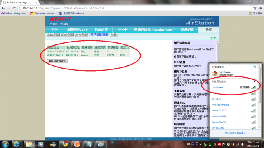
Task: Click keyboard tray icon
Action: [188, 144]
